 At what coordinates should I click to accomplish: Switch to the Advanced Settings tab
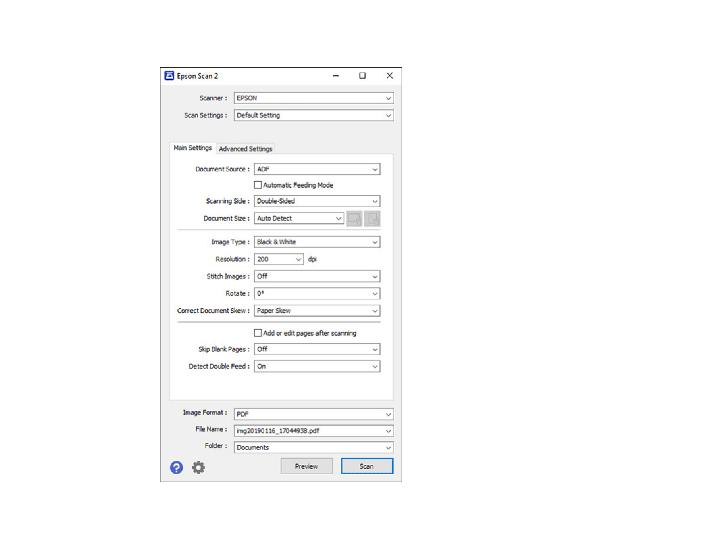point(246,149)
